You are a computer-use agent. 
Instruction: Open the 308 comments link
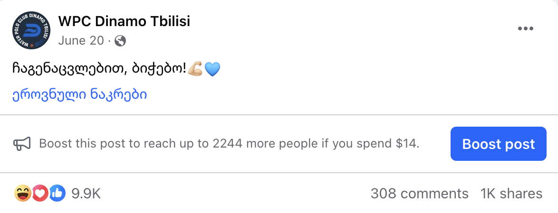point(420,194)
